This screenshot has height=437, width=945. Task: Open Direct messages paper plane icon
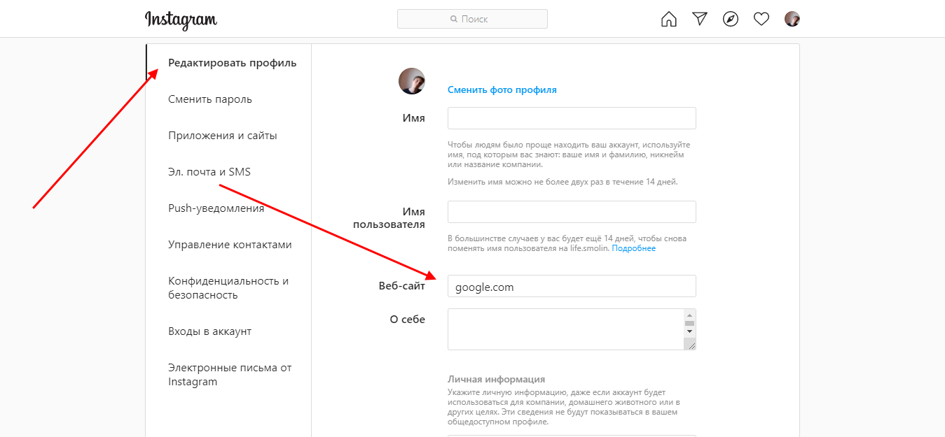pyautogui.click(x=700, y=19)
